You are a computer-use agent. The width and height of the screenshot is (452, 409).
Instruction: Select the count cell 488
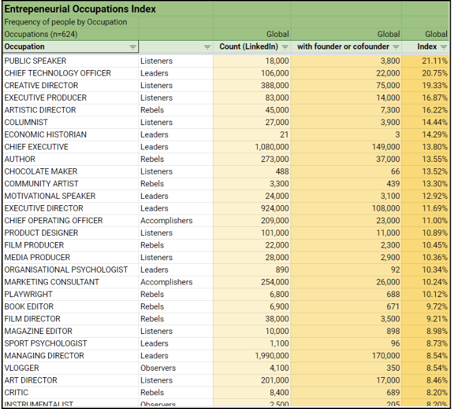(252, 171)
